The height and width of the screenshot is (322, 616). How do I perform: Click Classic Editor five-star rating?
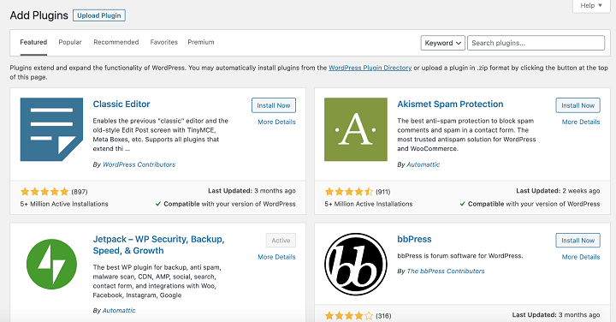click(x=44, y=192)
